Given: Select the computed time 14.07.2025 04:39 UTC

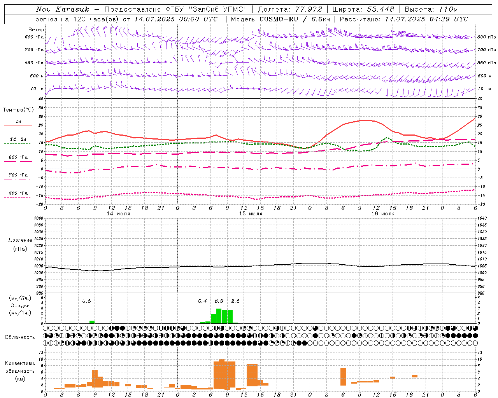Looking at the screenshot, I should tap(426, 19).
